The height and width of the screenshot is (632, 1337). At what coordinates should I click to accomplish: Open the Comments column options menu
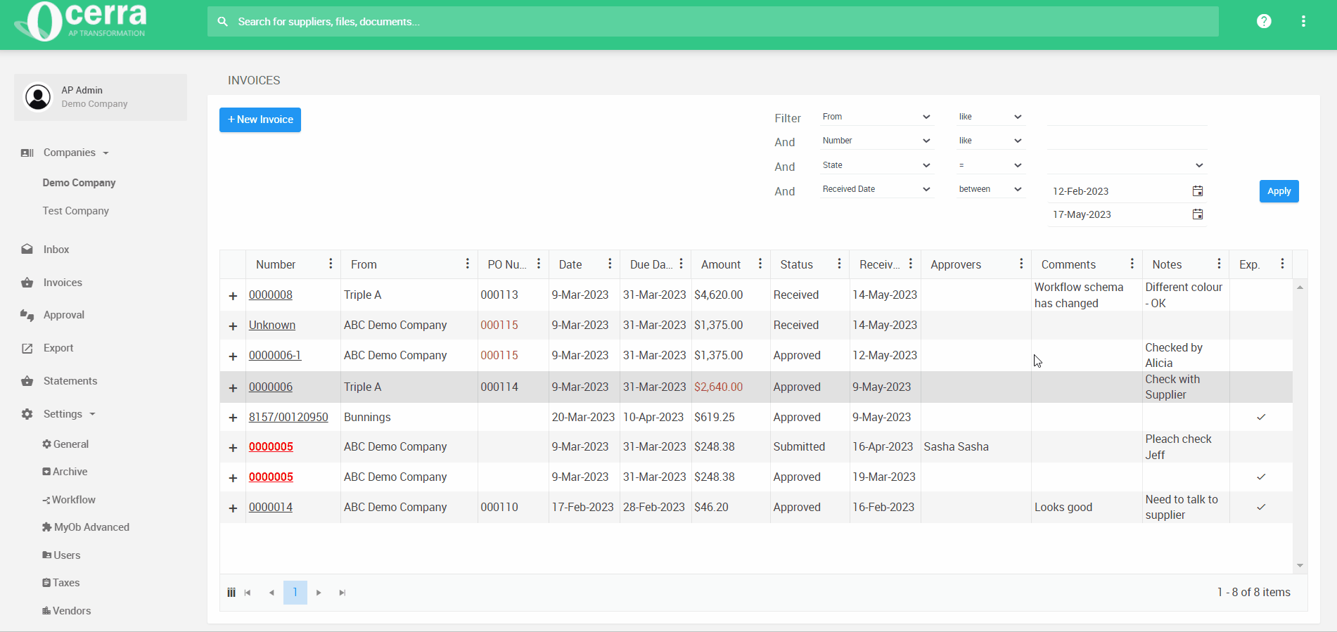click(1132, 264)
